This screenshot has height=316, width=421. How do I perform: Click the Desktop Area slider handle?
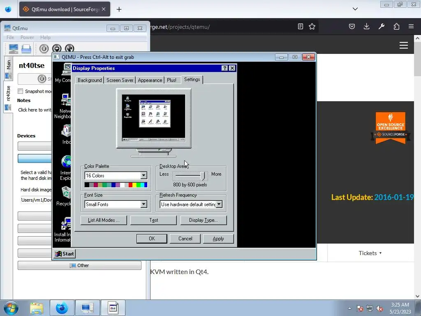click(x=202, y=175)
